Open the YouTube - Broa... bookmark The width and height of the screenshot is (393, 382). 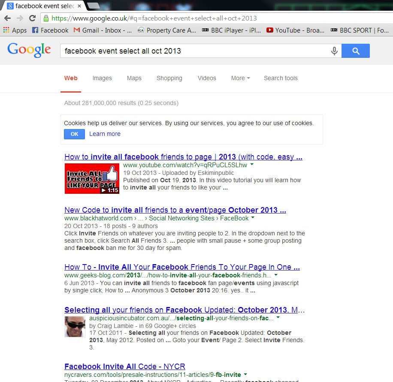click(x=295, y=30)
